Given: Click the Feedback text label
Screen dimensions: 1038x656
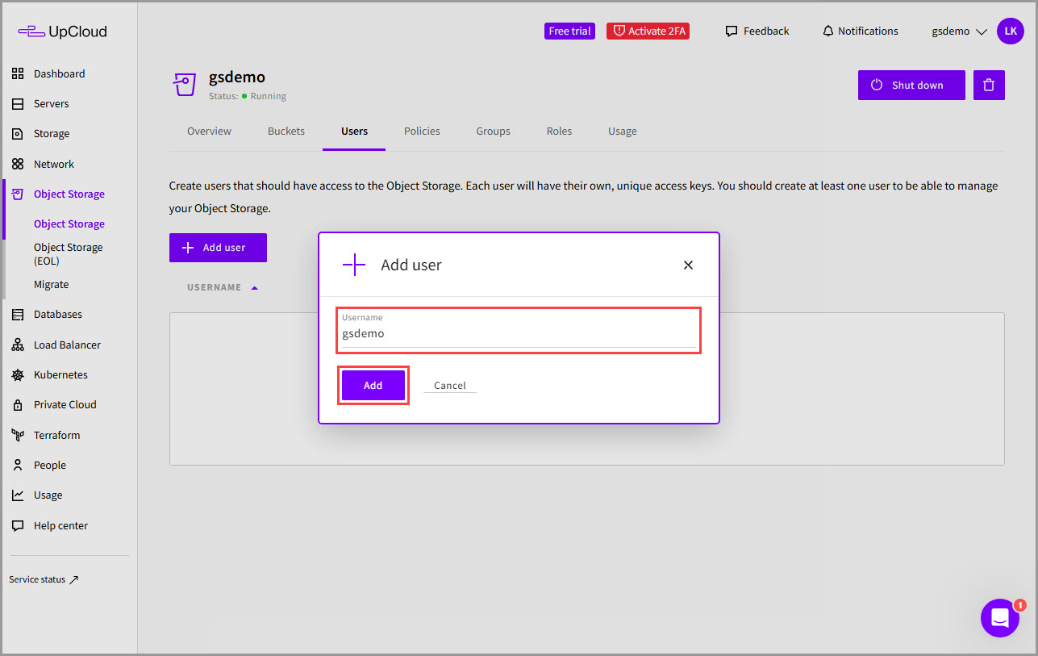Looking at the screenshot, I should click(766, 31).
